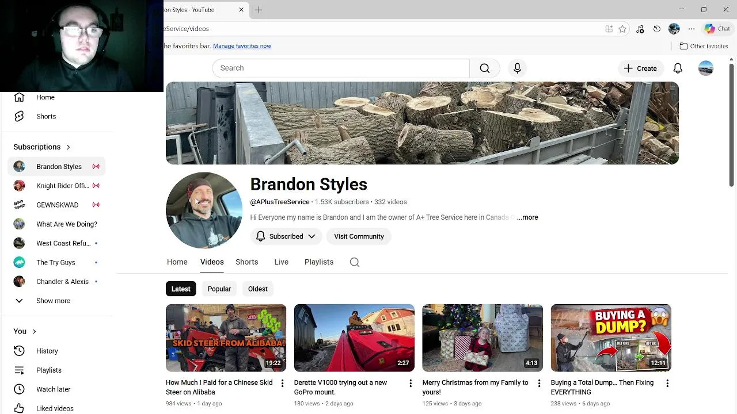Select the Latest filter chip
Screen dimensions: 737x414
point(181,289)
